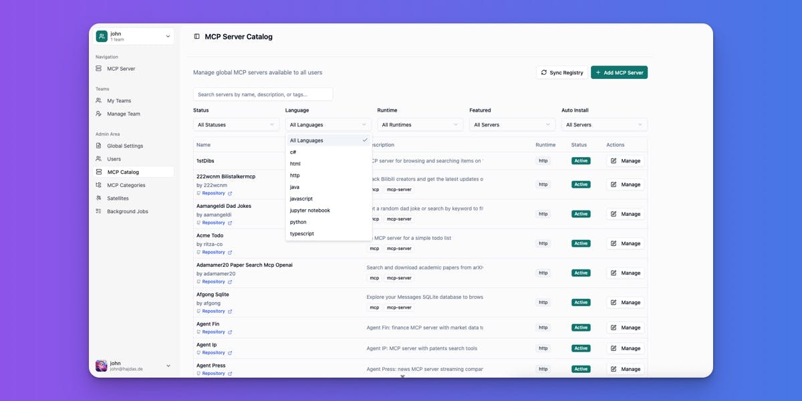Focus the search servers input field

coord(263,94)
